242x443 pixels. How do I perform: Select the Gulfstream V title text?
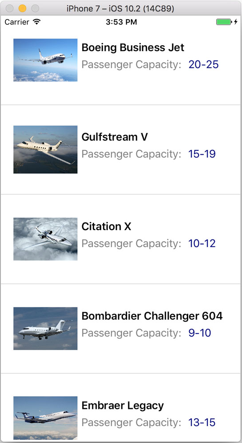(x=115, y=137)
